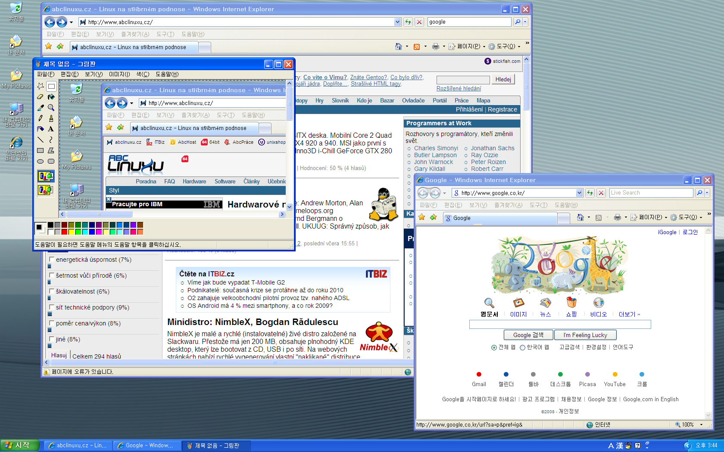Select the Ellipse shape tool in Paint
724x452 pixels.
pyautogui.click(x=41, y=161)
